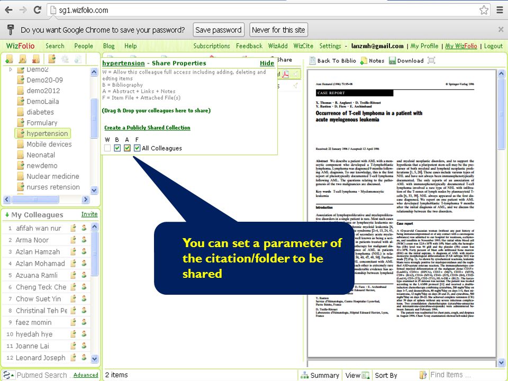
Task: Open the Help menu
Action: click(x=131, y=46)
